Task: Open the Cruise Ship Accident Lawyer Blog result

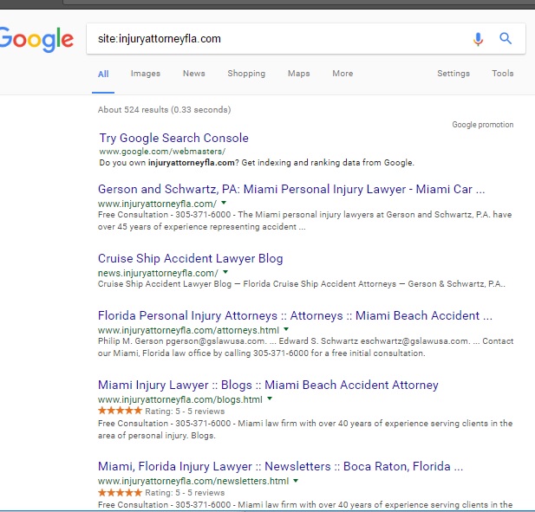Action: coord(191,258)
